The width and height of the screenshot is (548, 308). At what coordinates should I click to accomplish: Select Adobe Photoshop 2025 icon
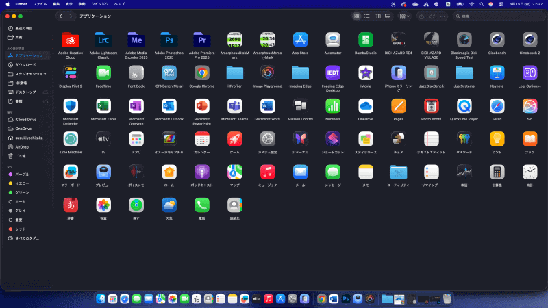coord(169,40)
